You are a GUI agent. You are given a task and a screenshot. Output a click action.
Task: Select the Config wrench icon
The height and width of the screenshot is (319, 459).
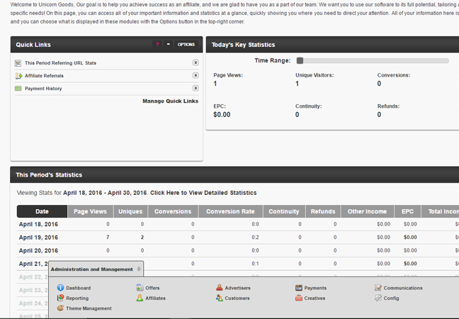pos(378,298)
